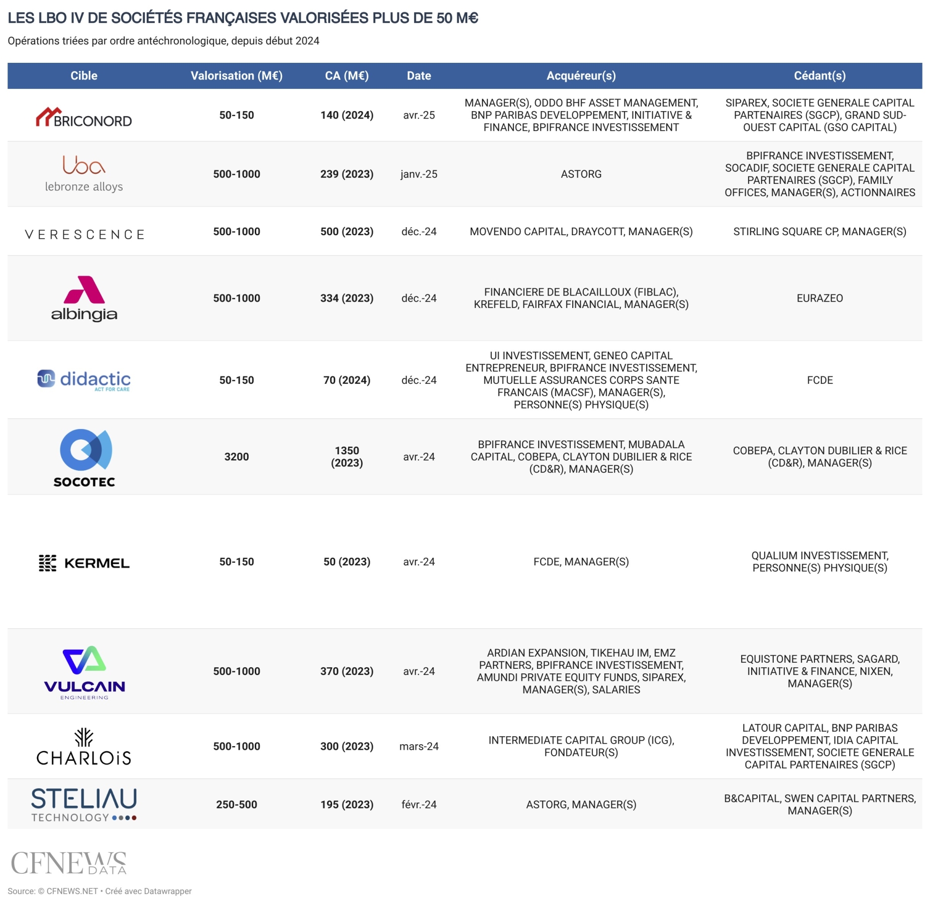Click Socotec's 3200 valuation cell
Screen dimensions: 930x904
[x=236, y=457]
